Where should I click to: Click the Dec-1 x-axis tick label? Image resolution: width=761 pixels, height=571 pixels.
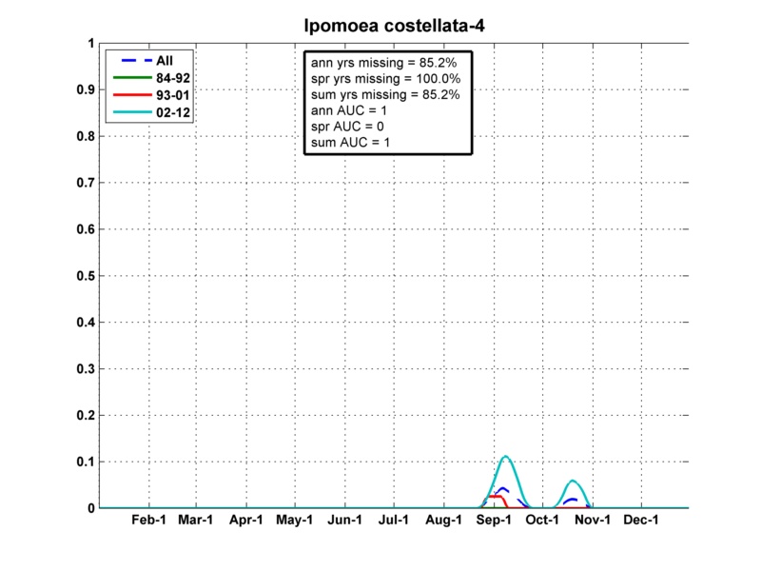pyautogui.click(x=641, y=521)
